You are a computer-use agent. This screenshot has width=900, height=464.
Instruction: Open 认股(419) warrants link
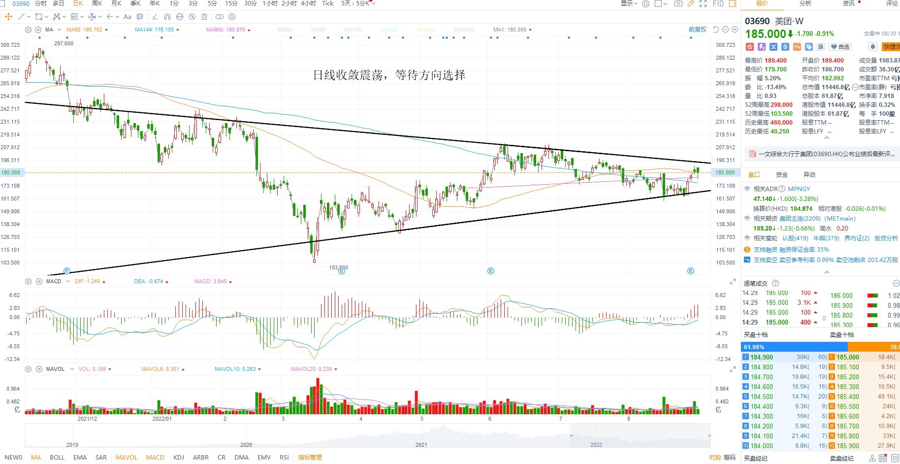coord(796,238)
